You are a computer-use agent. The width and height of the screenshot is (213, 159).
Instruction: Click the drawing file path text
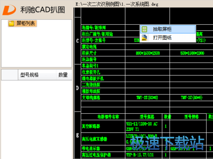click(117, 4)
